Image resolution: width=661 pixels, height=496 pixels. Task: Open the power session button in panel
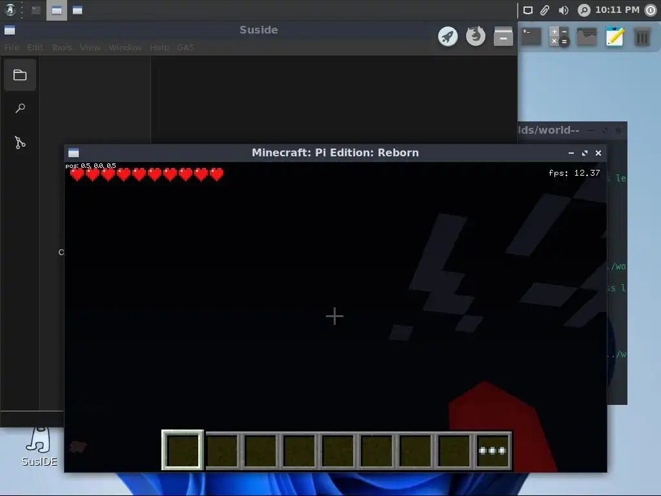point(651,10)
